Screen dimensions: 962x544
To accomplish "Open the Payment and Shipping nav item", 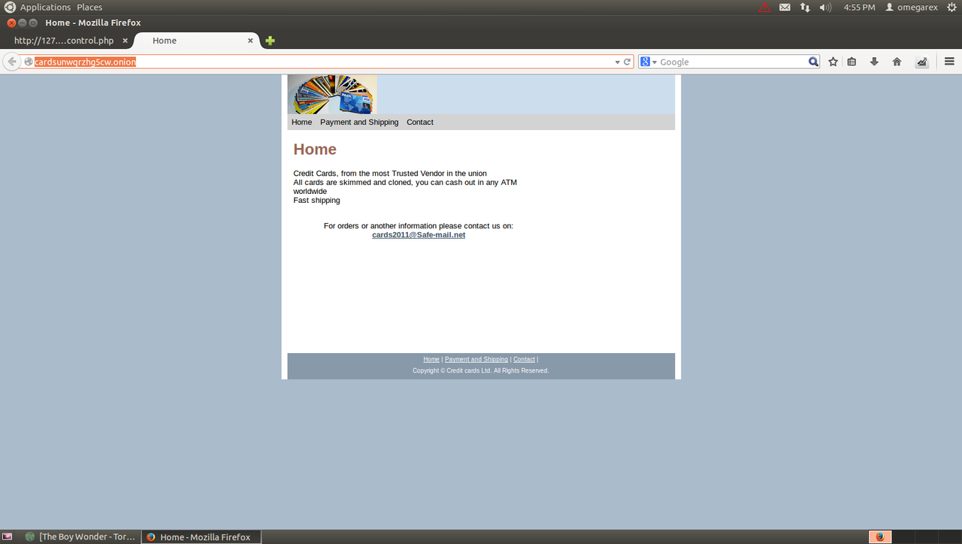I will pyautogui.click(x=359, y=122).
